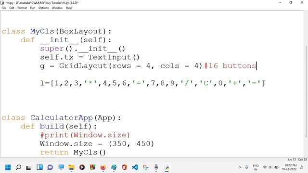308x173 pixels.
Task: Show hidden system tray icons
Action: point(240,167)
